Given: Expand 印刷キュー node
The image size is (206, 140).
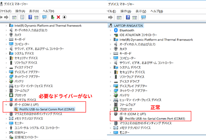Looking at the screenshot, I should 6,132.
